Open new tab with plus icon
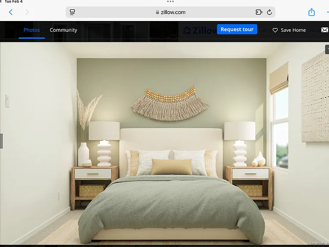The width and height of the screenshot is (329, 247). click(x=327, y=12)
